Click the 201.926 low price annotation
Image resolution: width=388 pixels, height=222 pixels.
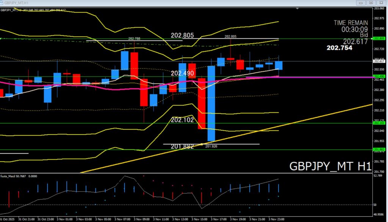click(210, 145)
